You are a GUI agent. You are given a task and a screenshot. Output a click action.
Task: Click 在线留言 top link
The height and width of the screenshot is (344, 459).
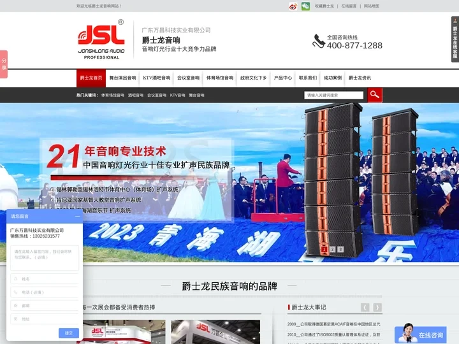click(349, 6)
